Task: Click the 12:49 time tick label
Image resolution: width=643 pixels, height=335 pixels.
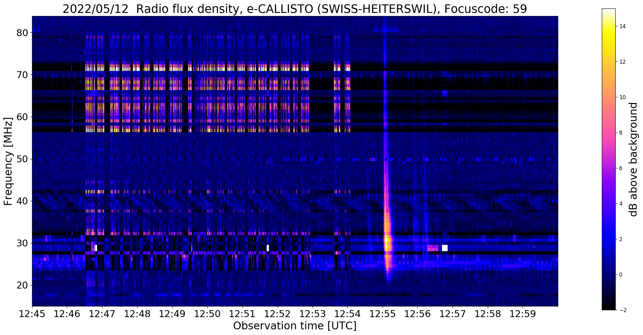Action: click(172, 314)
